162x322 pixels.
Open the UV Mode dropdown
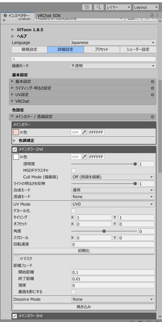click(113, 204)
